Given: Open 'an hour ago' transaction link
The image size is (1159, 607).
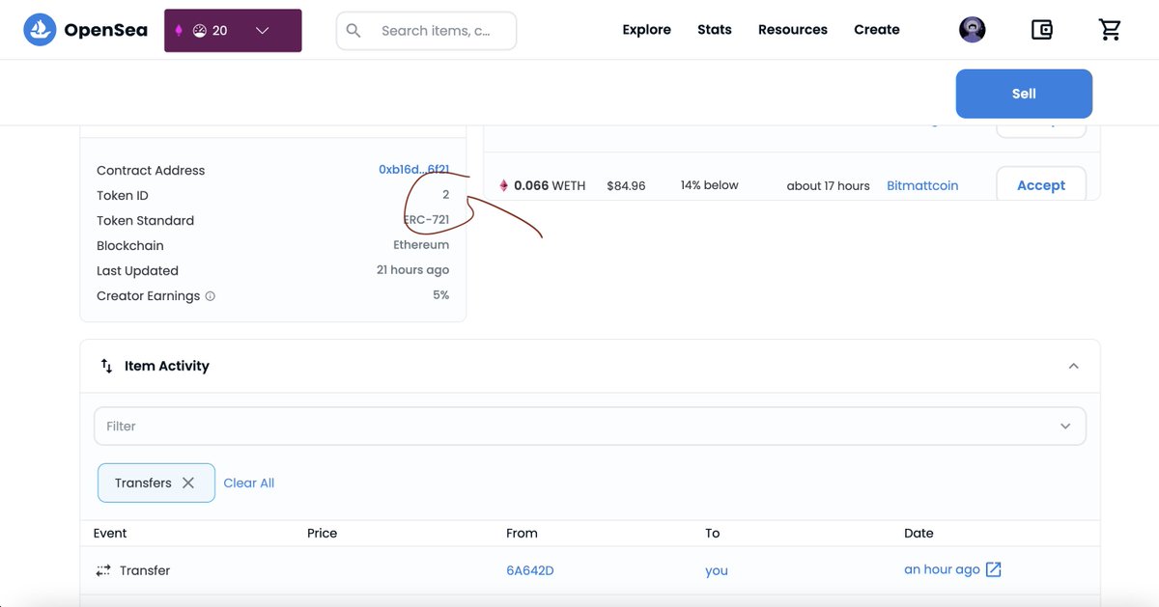Looking at the screenshot, I should (942, 569).
